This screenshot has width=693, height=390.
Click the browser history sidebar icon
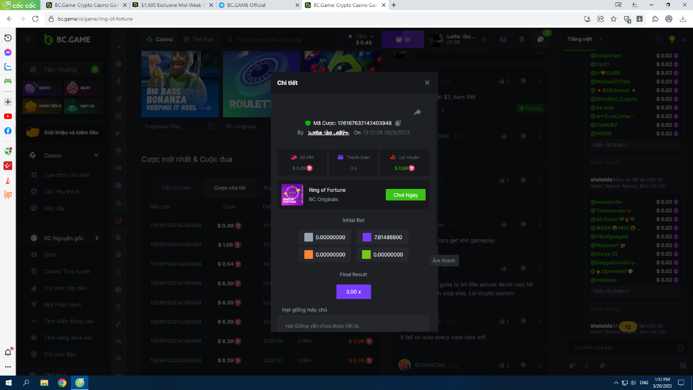(x=8, y=38)
